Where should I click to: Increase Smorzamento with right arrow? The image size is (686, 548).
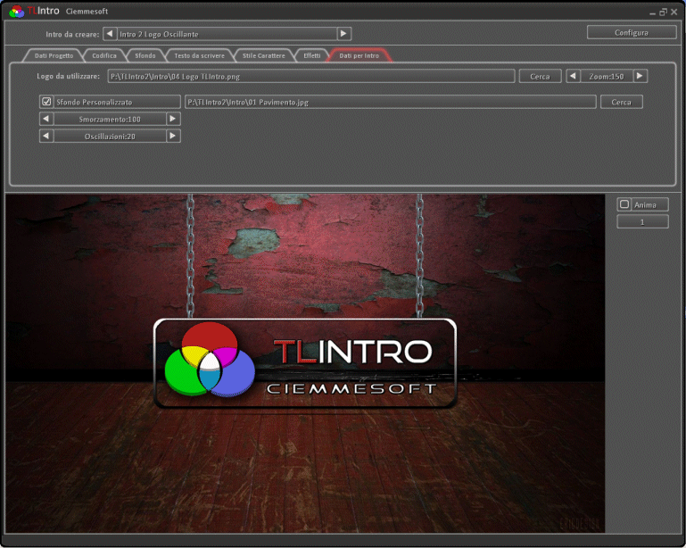pos(173,119)
